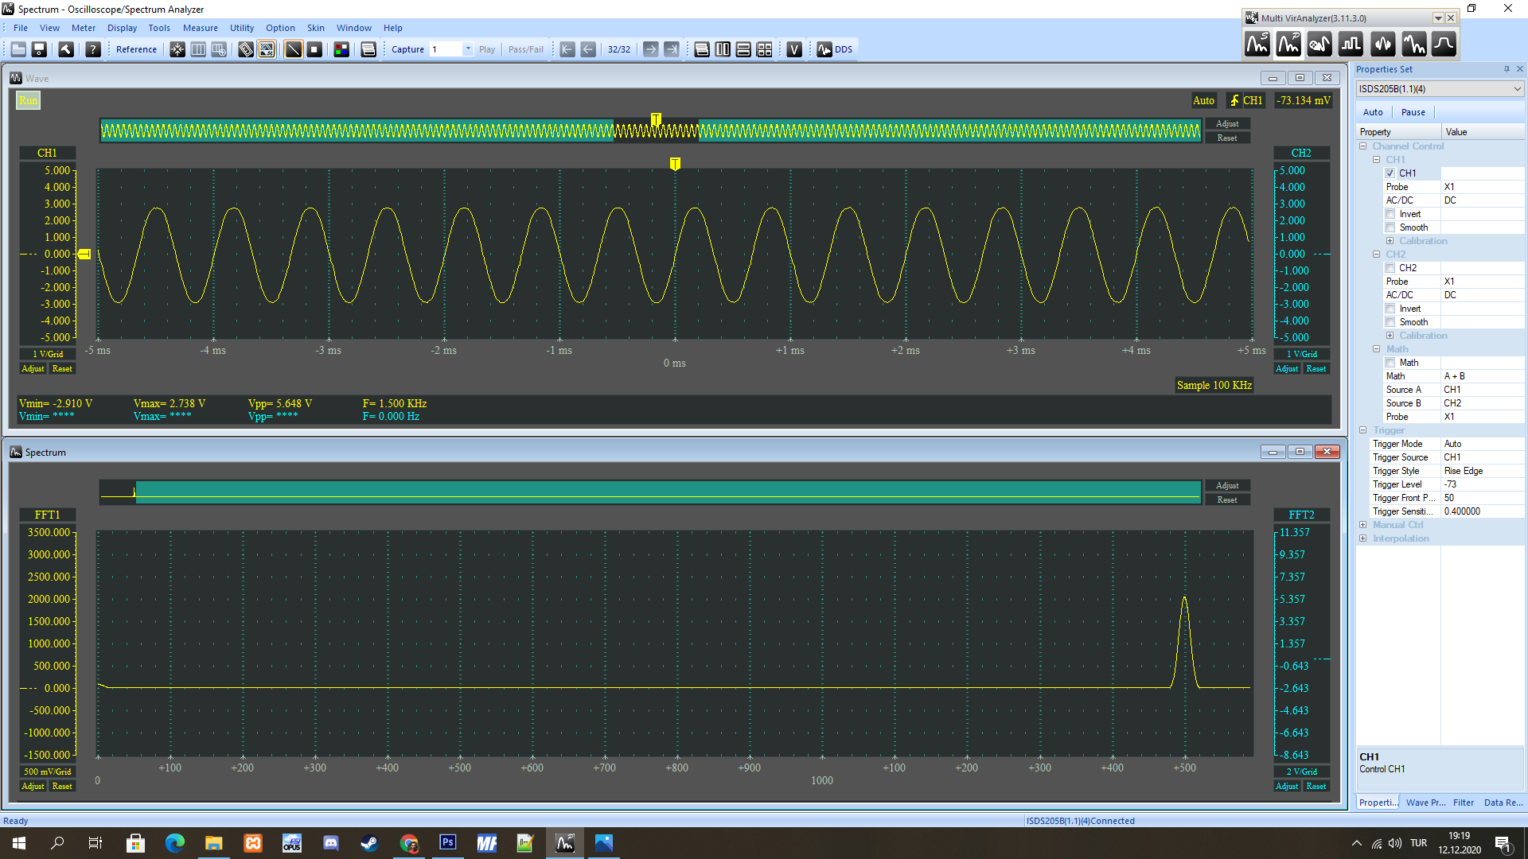The image size is (1528, 859).
Task: Open Photoshop from Windows taskbar
Action: [448, 842]
